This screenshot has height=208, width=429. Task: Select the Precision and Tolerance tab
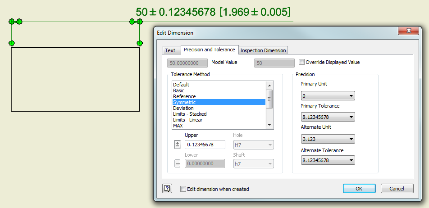pyautogui.click(x=210, y=50)
